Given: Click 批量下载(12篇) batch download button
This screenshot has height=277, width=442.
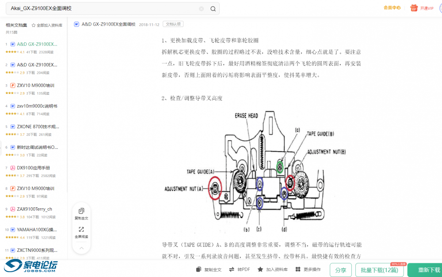Looking at the screenshot, I should pyautogui.click(x=379, y=270).
